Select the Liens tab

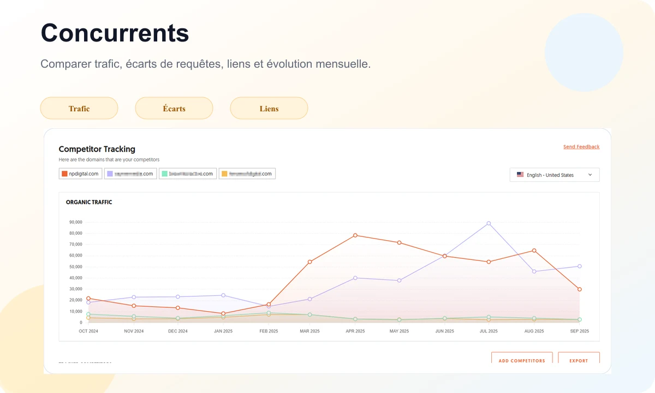pos(269,108)
